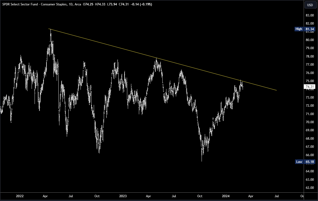Click the Oct label at far right of time axis
This screenshot has height=201, width=318.
tap(303, 196)
